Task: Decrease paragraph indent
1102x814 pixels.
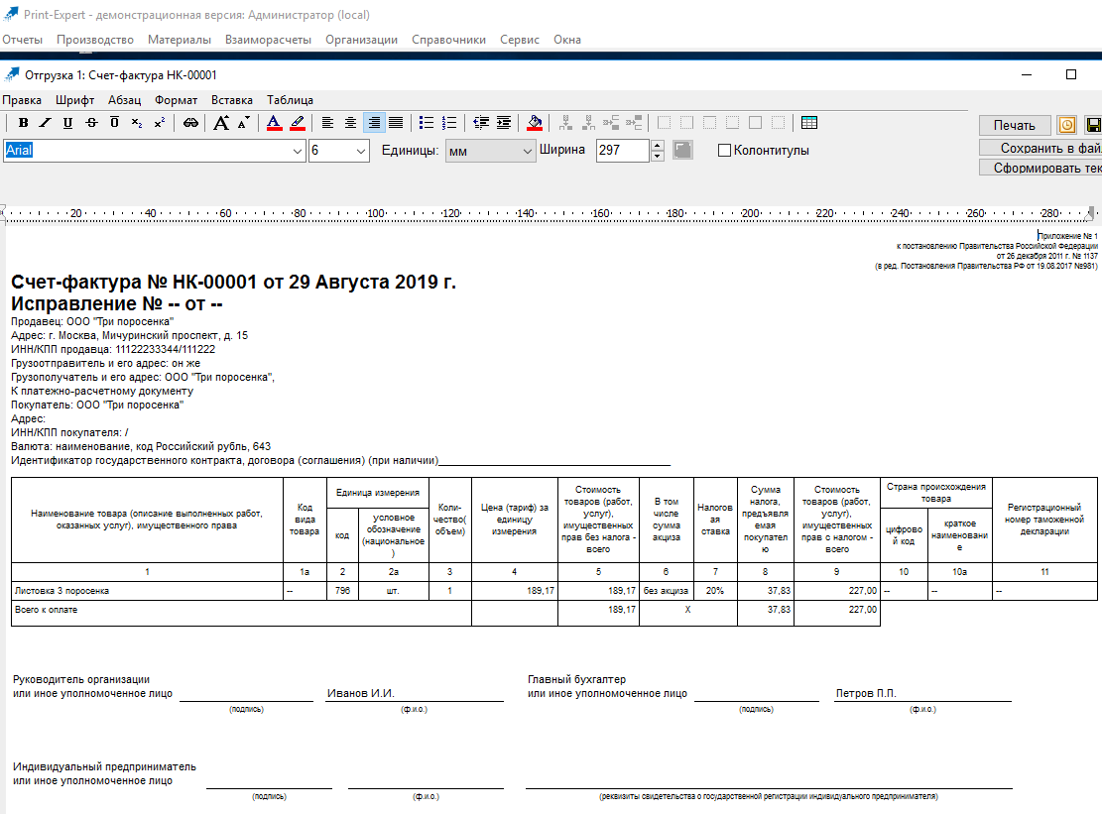Action: click(481, 123)
